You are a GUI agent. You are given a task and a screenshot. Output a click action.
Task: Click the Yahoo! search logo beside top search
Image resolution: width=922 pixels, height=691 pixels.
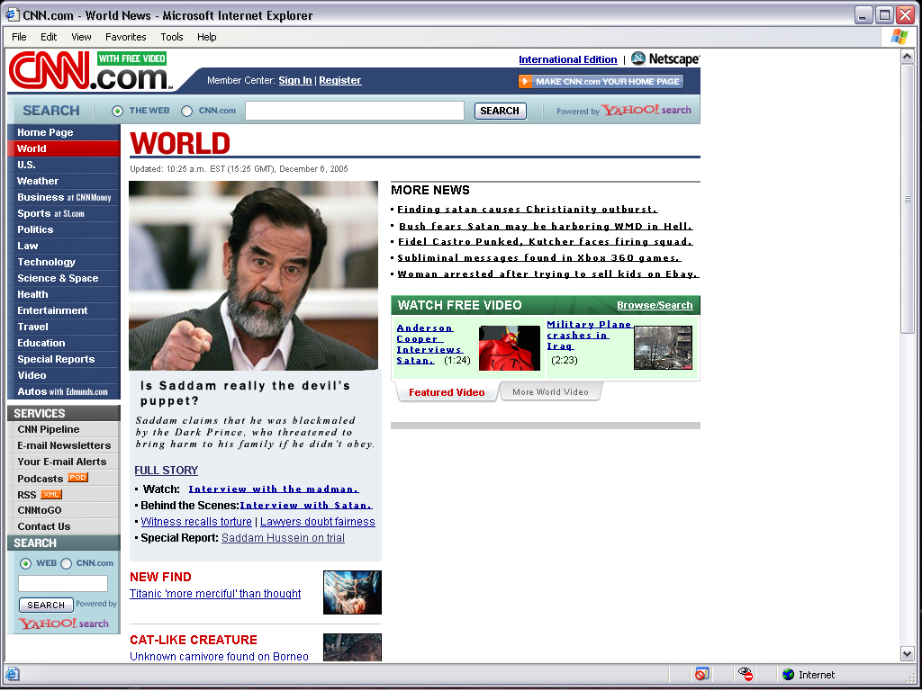point(646,110)
